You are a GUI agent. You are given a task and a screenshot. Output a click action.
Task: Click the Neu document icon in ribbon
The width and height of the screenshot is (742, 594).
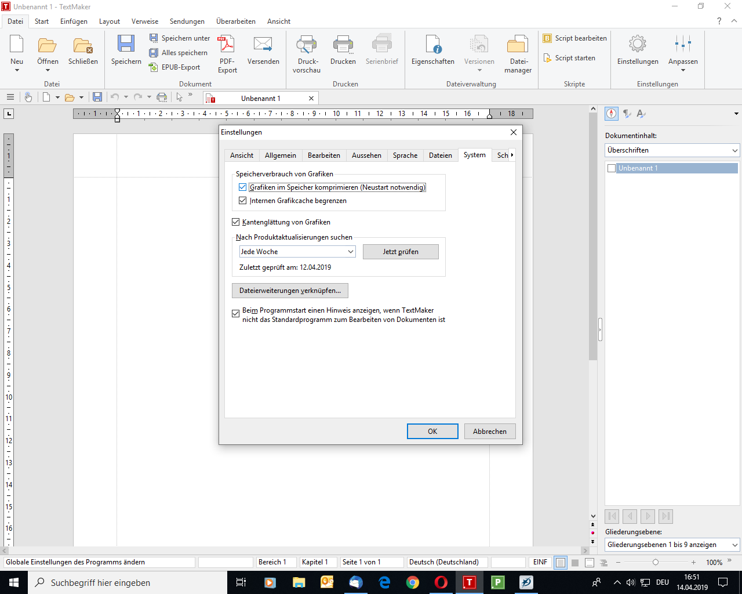[x=17, y=45]
